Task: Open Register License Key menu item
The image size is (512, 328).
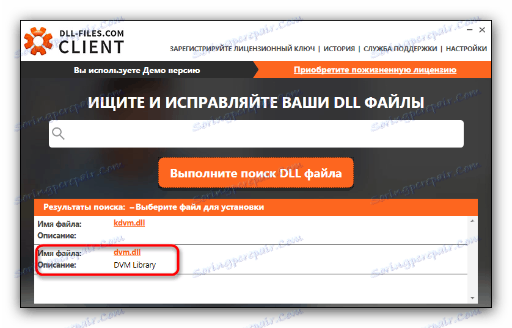Action: point(243,49)
